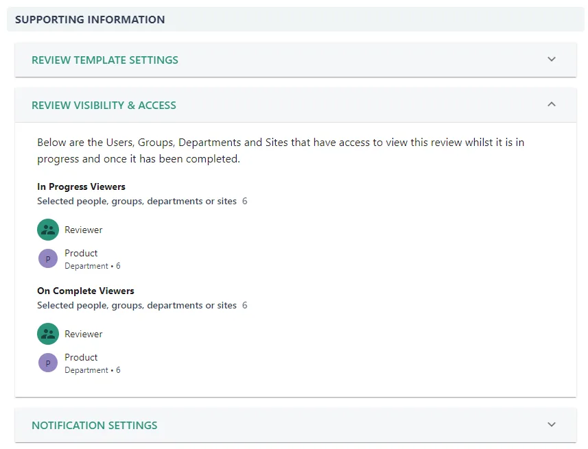Click the Reviewer group icon under In Progress Viewers
This screenshot has height=449, width=588.
pos(48,230)
